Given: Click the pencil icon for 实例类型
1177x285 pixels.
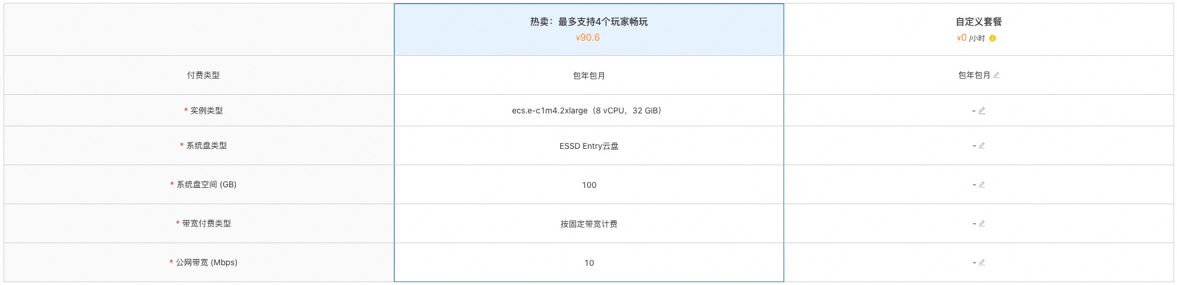Looking at the screenshot, I should click(x=982, y=111).
